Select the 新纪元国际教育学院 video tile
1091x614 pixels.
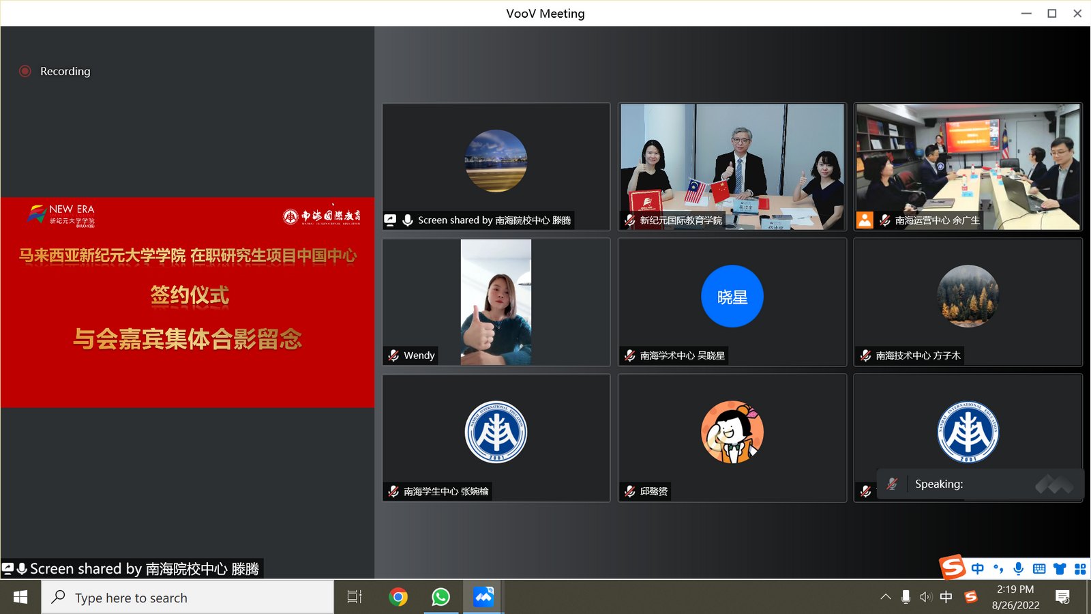(732, 166)
